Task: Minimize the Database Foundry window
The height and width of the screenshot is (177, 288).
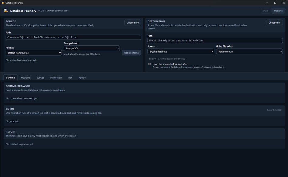Action: [x=267, y=3]
